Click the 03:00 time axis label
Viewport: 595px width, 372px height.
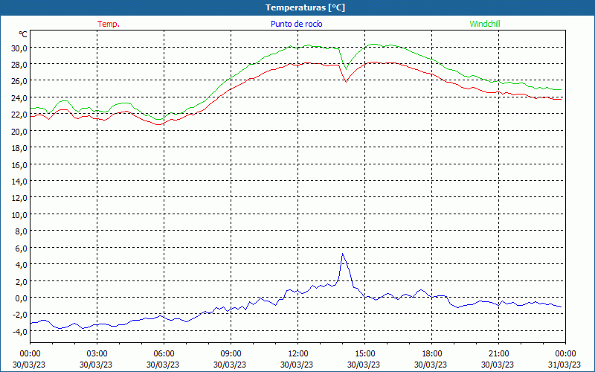coord(97,354)
